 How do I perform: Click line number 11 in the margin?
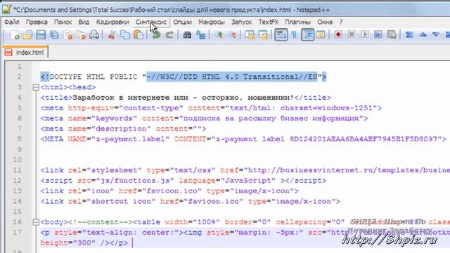point(17,170)
